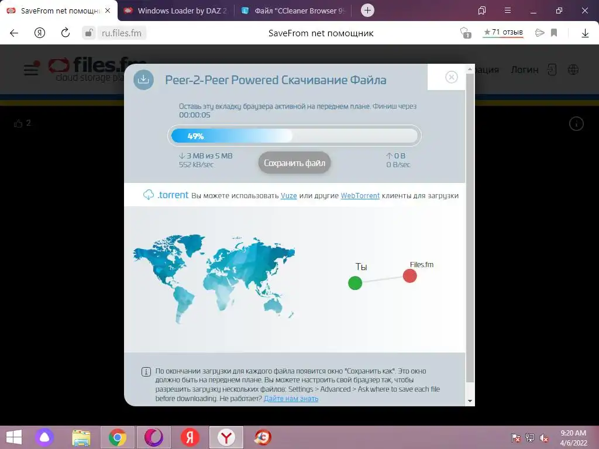This screenshot has width=599, height=449.
Task: Click the green Ты peer node
Action: pyautogui.click(x=355, y=283)
